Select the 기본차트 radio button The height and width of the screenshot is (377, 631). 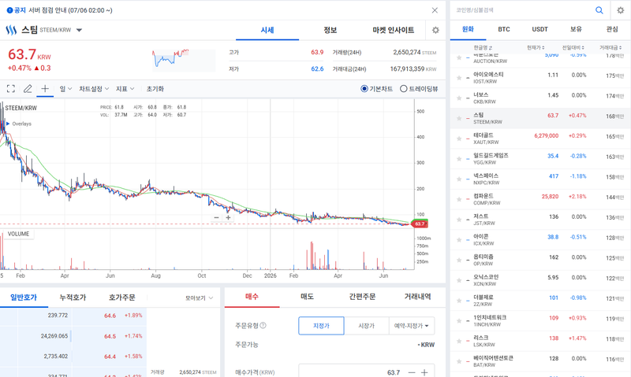364,89
